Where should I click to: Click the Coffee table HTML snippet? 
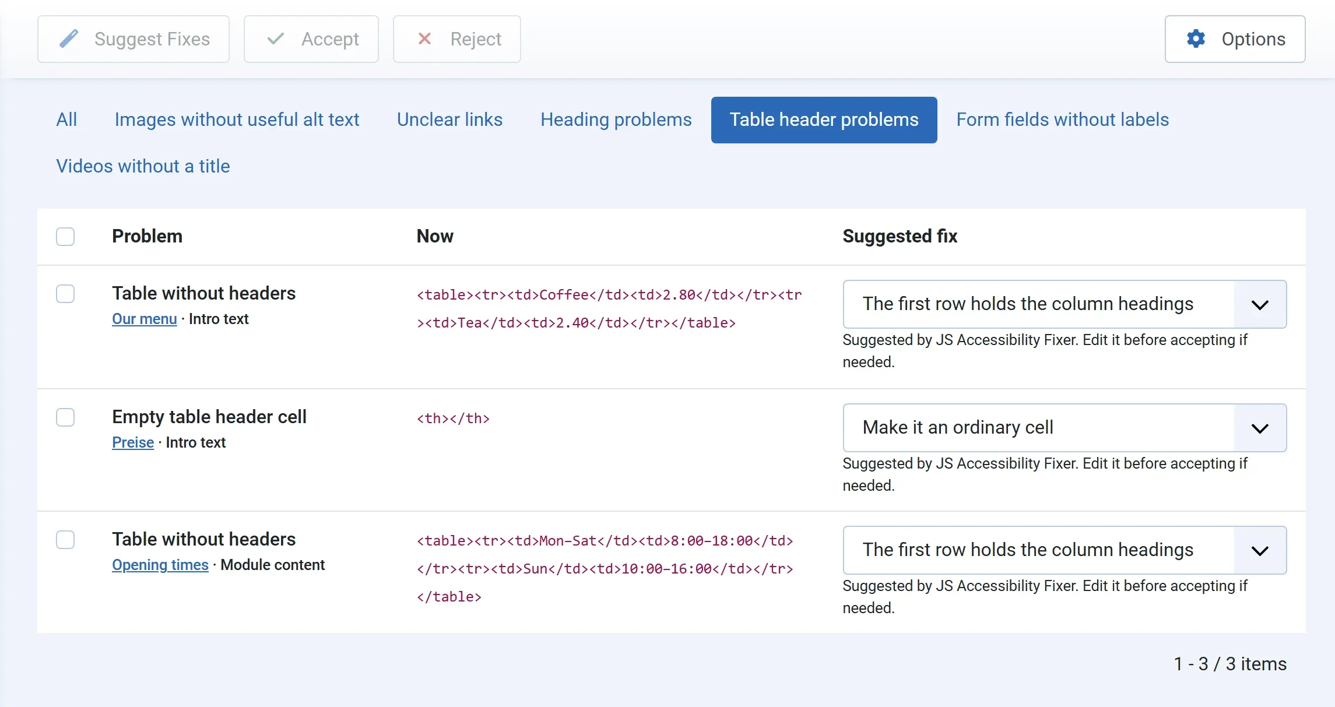click(x=609, y=309)
